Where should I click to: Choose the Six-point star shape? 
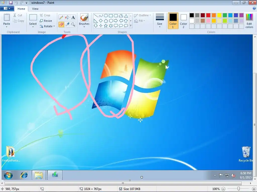pos(111,26)
